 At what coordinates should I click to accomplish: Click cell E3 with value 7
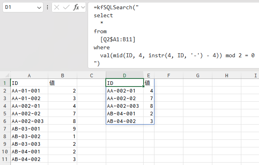pyautogui.click(x=149, y=99)
